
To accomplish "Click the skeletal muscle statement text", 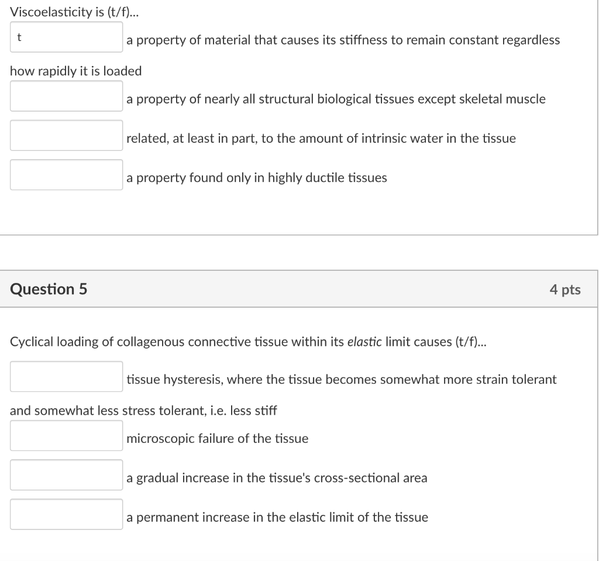I will [335, 98].
